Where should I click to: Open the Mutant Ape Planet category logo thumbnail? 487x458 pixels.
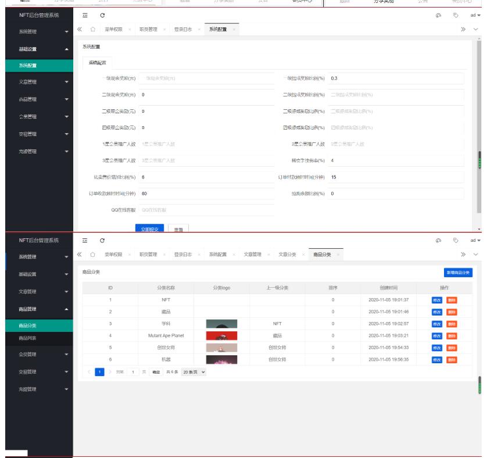[221, 335]
